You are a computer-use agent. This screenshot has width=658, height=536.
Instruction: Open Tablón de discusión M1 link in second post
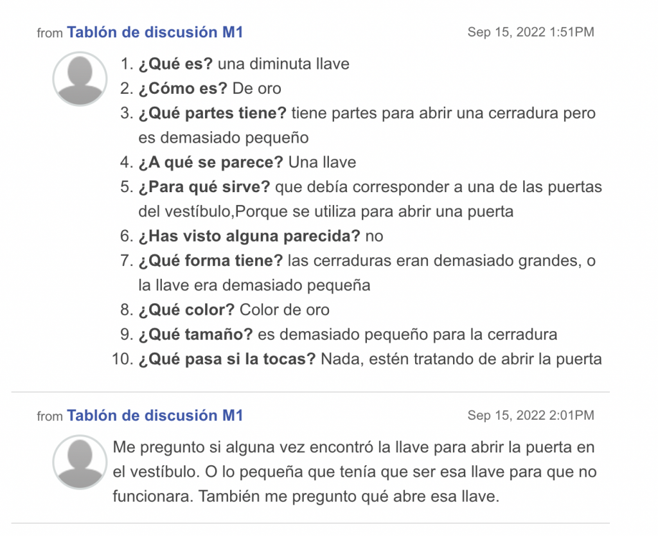point(155,416)
